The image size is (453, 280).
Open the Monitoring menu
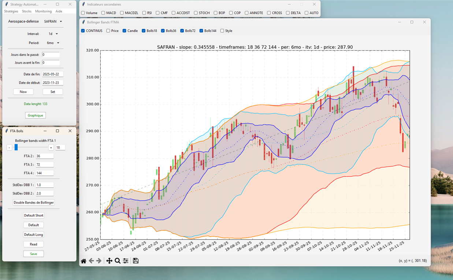pos(43,11)
